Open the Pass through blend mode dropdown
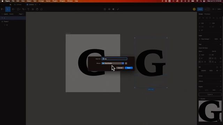 pos(205,39)
